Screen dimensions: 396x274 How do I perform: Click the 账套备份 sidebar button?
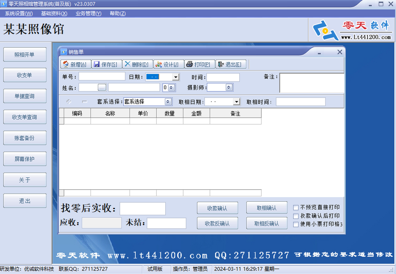(25, 138)
